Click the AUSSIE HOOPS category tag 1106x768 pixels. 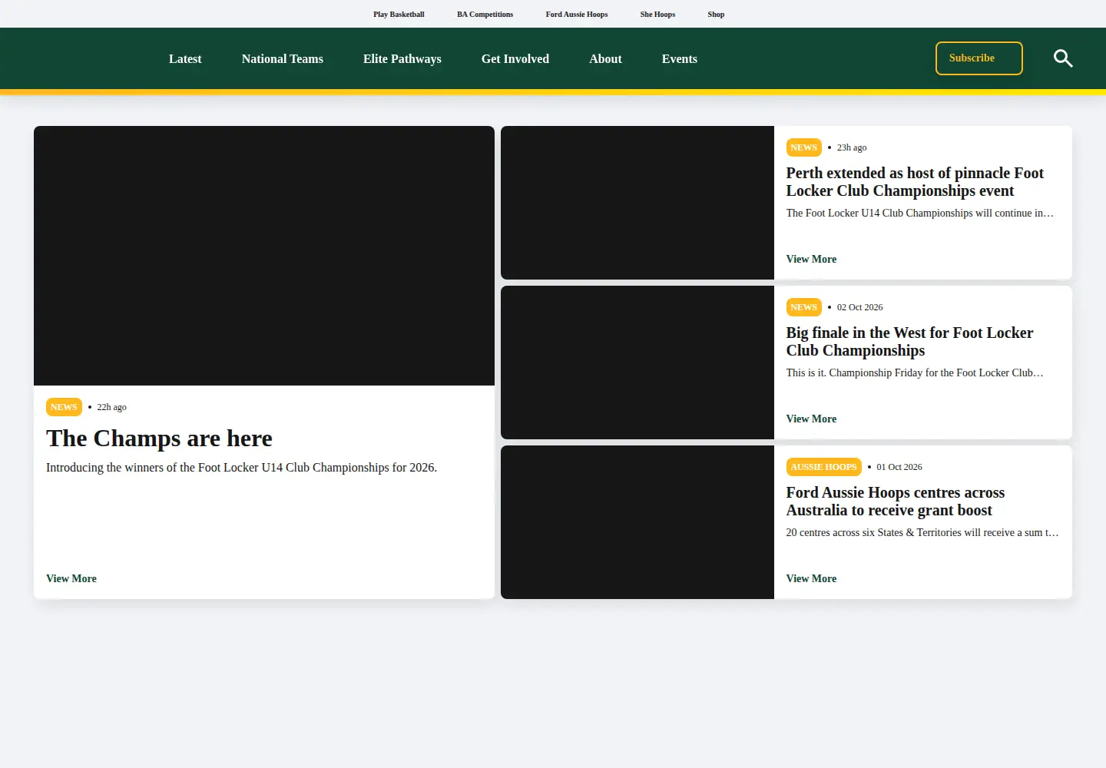[823, 467]
